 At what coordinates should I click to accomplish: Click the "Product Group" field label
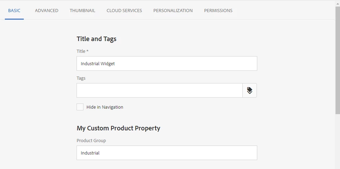coord(91,140)
